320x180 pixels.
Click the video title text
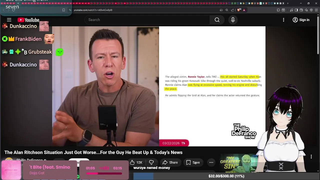pos(93,152)
